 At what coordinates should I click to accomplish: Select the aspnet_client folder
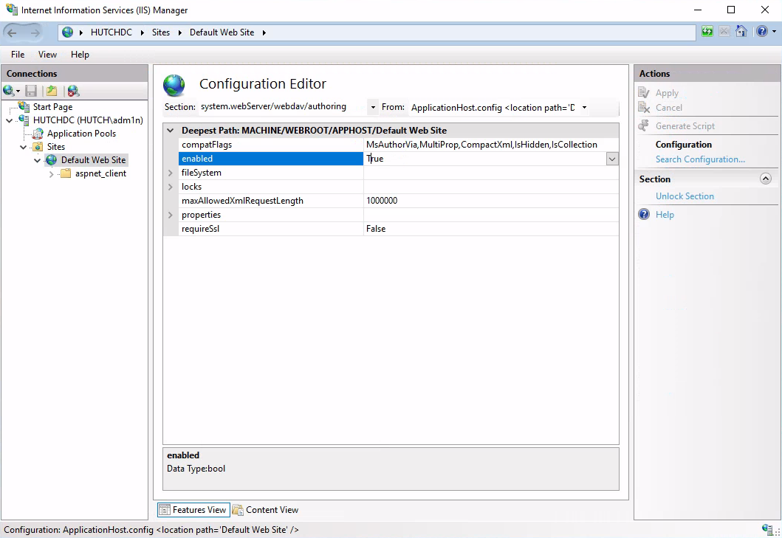[100, 173]
